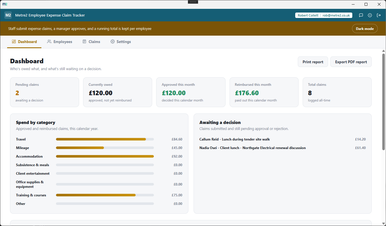Click the M2 app logo badge

coord(8,15)
